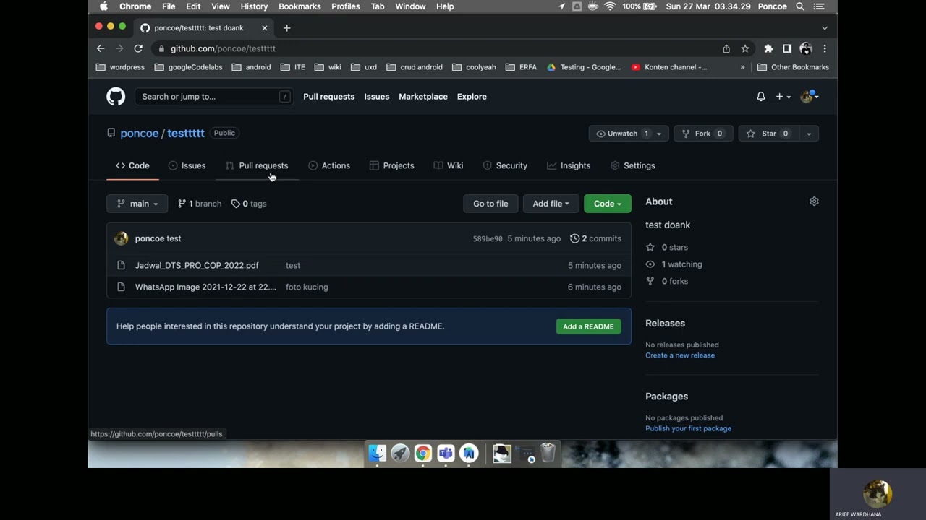Click the share page icon in address bar
The height and width of the screenshot is (520, 926).
click(726, 48)
